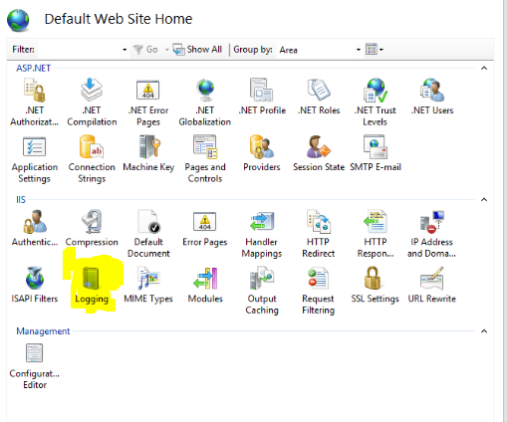Click the IIS group heading

21,199
